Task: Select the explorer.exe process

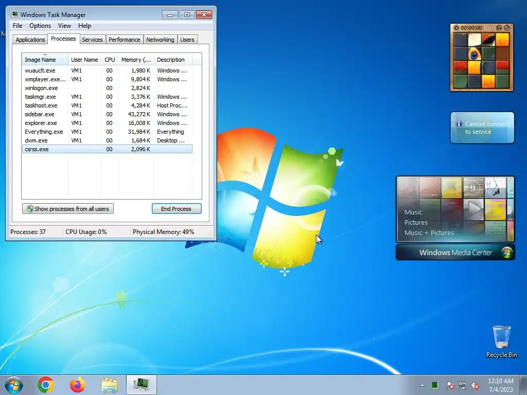Action: [107, 123]
